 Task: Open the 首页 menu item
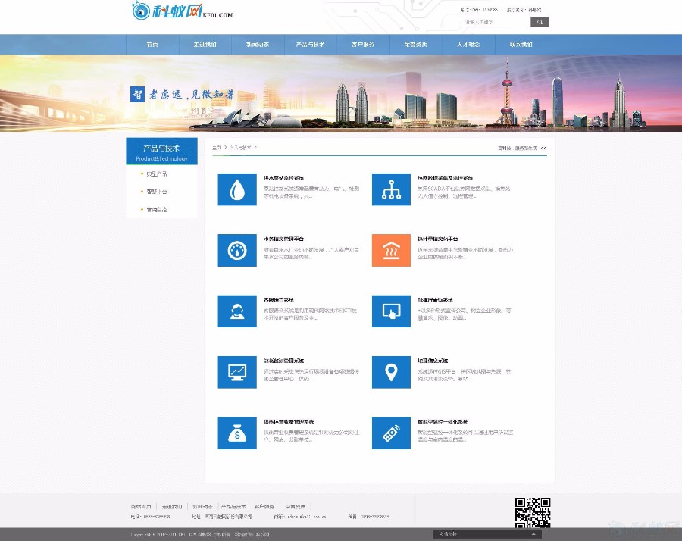[x=152, y=45]
